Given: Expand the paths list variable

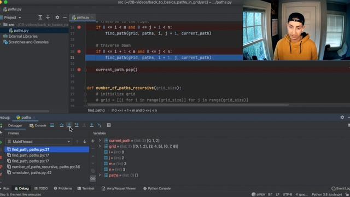Looking at the screenshot, I should [100, 175].
